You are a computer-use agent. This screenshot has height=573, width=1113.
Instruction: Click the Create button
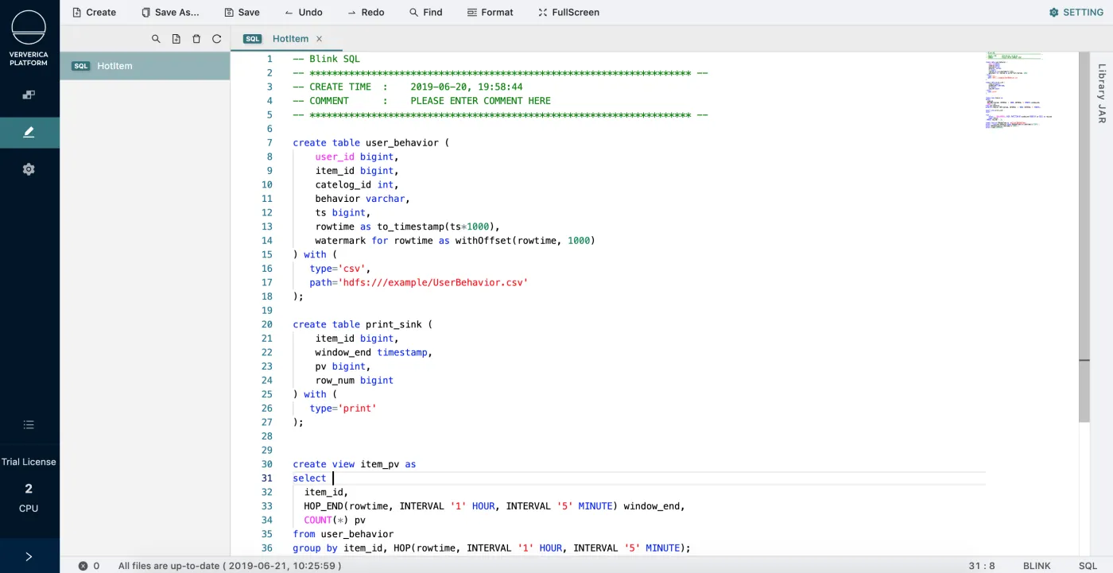coord(94,12)
